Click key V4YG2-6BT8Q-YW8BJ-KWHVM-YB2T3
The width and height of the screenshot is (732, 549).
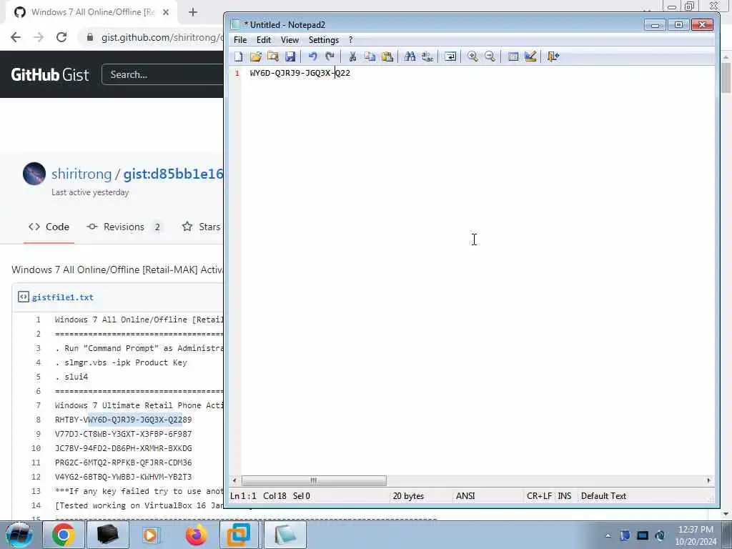[x=123, y=477]
